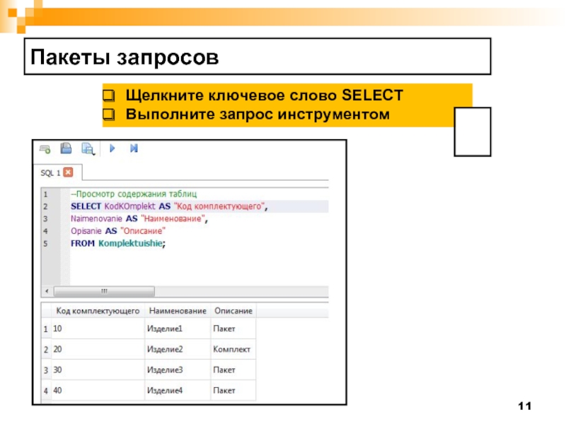Viewport: 566px width, 424px height.
Task: Select the Комплект cell in results
Action: coord(231,350)
